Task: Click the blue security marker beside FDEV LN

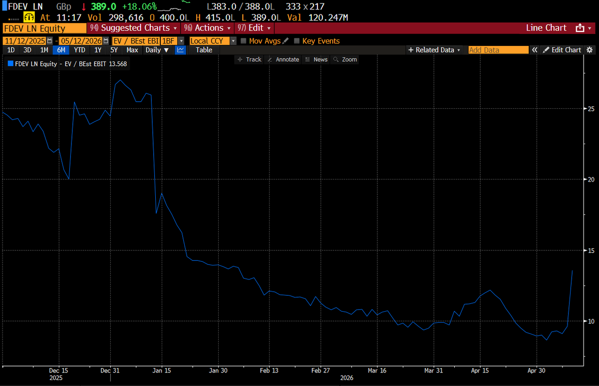Action: point(4,6)
